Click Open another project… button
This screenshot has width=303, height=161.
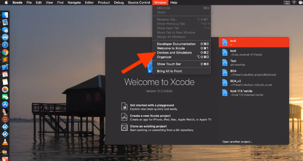point(237,142)
